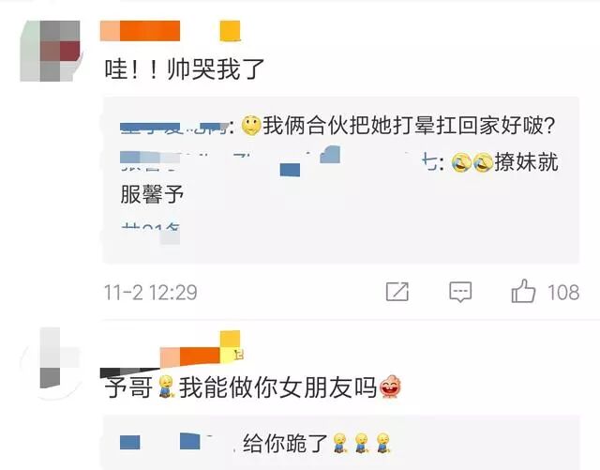Tap the first kneeling emoji after 给你跪了
This screenshot has width=600, height=470.
coord(339,443)
